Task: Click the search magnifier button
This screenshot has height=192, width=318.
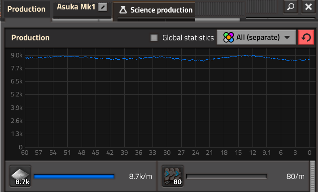Action: [x=292, y=7]
